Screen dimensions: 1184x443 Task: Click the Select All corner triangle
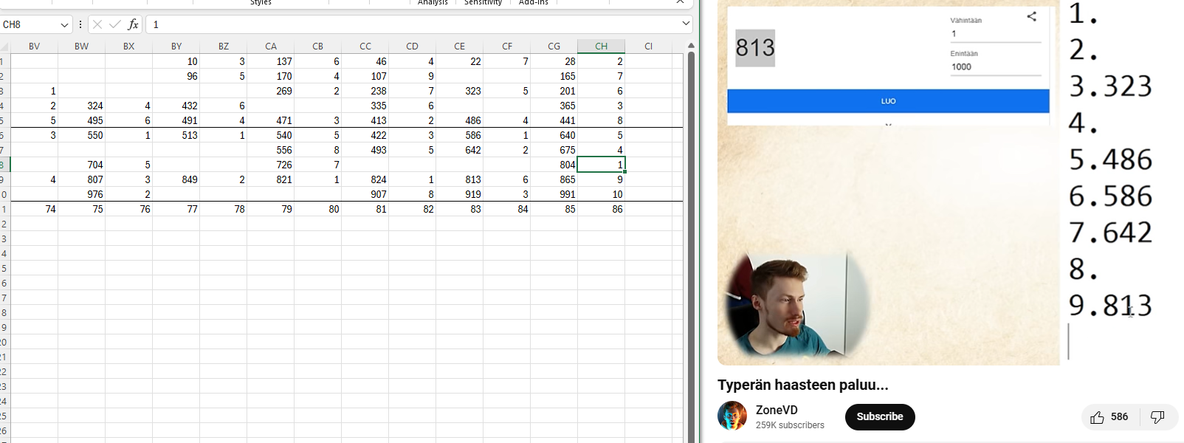pos(5,47)
